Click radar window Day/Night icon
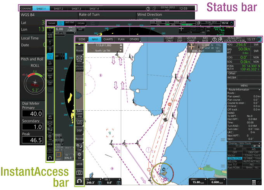The height and width of the screenshot is (190, 264). pos(50,130)
